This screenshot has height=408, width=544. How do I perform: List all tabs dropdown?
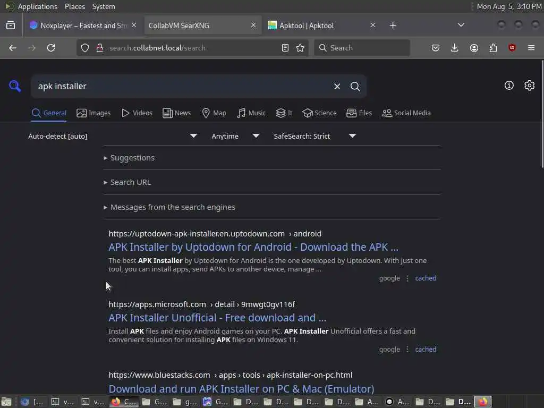click(x=461, y=25)
